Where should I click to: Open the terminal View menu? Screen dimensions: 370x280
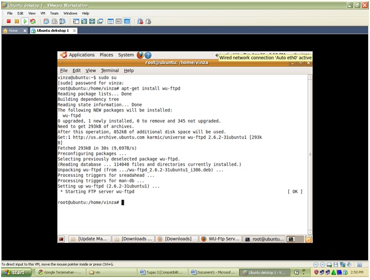point(91,70)
